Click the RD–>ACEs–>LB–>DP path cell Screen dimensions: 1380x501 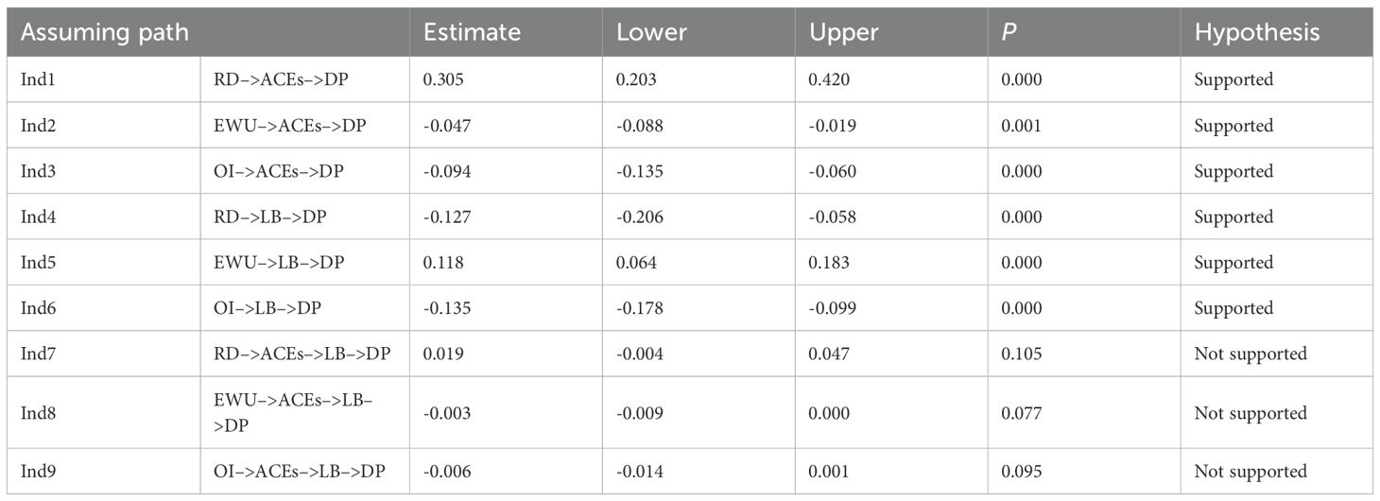[302, 354]
